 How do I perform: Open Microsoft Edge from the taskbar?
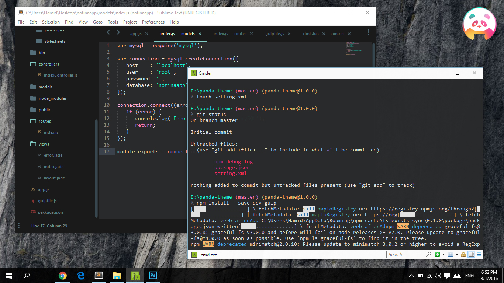(81, 275)
